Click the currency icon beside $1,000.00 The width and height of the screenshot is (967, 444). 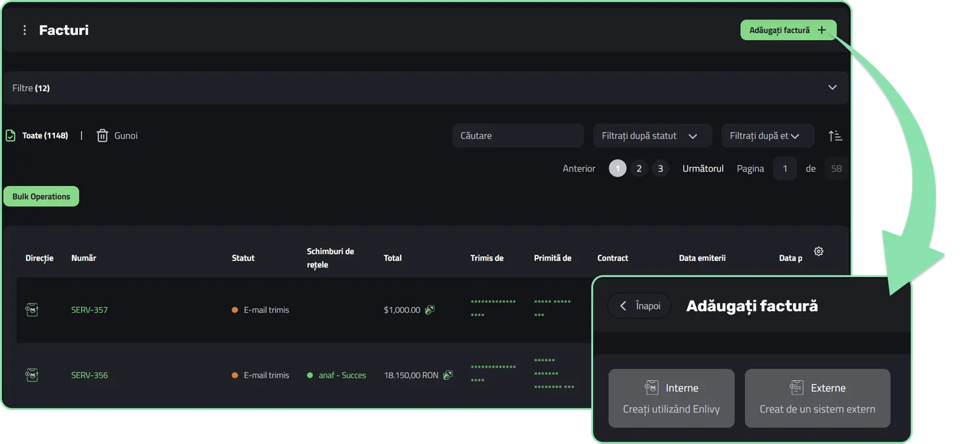pos(430,310)
